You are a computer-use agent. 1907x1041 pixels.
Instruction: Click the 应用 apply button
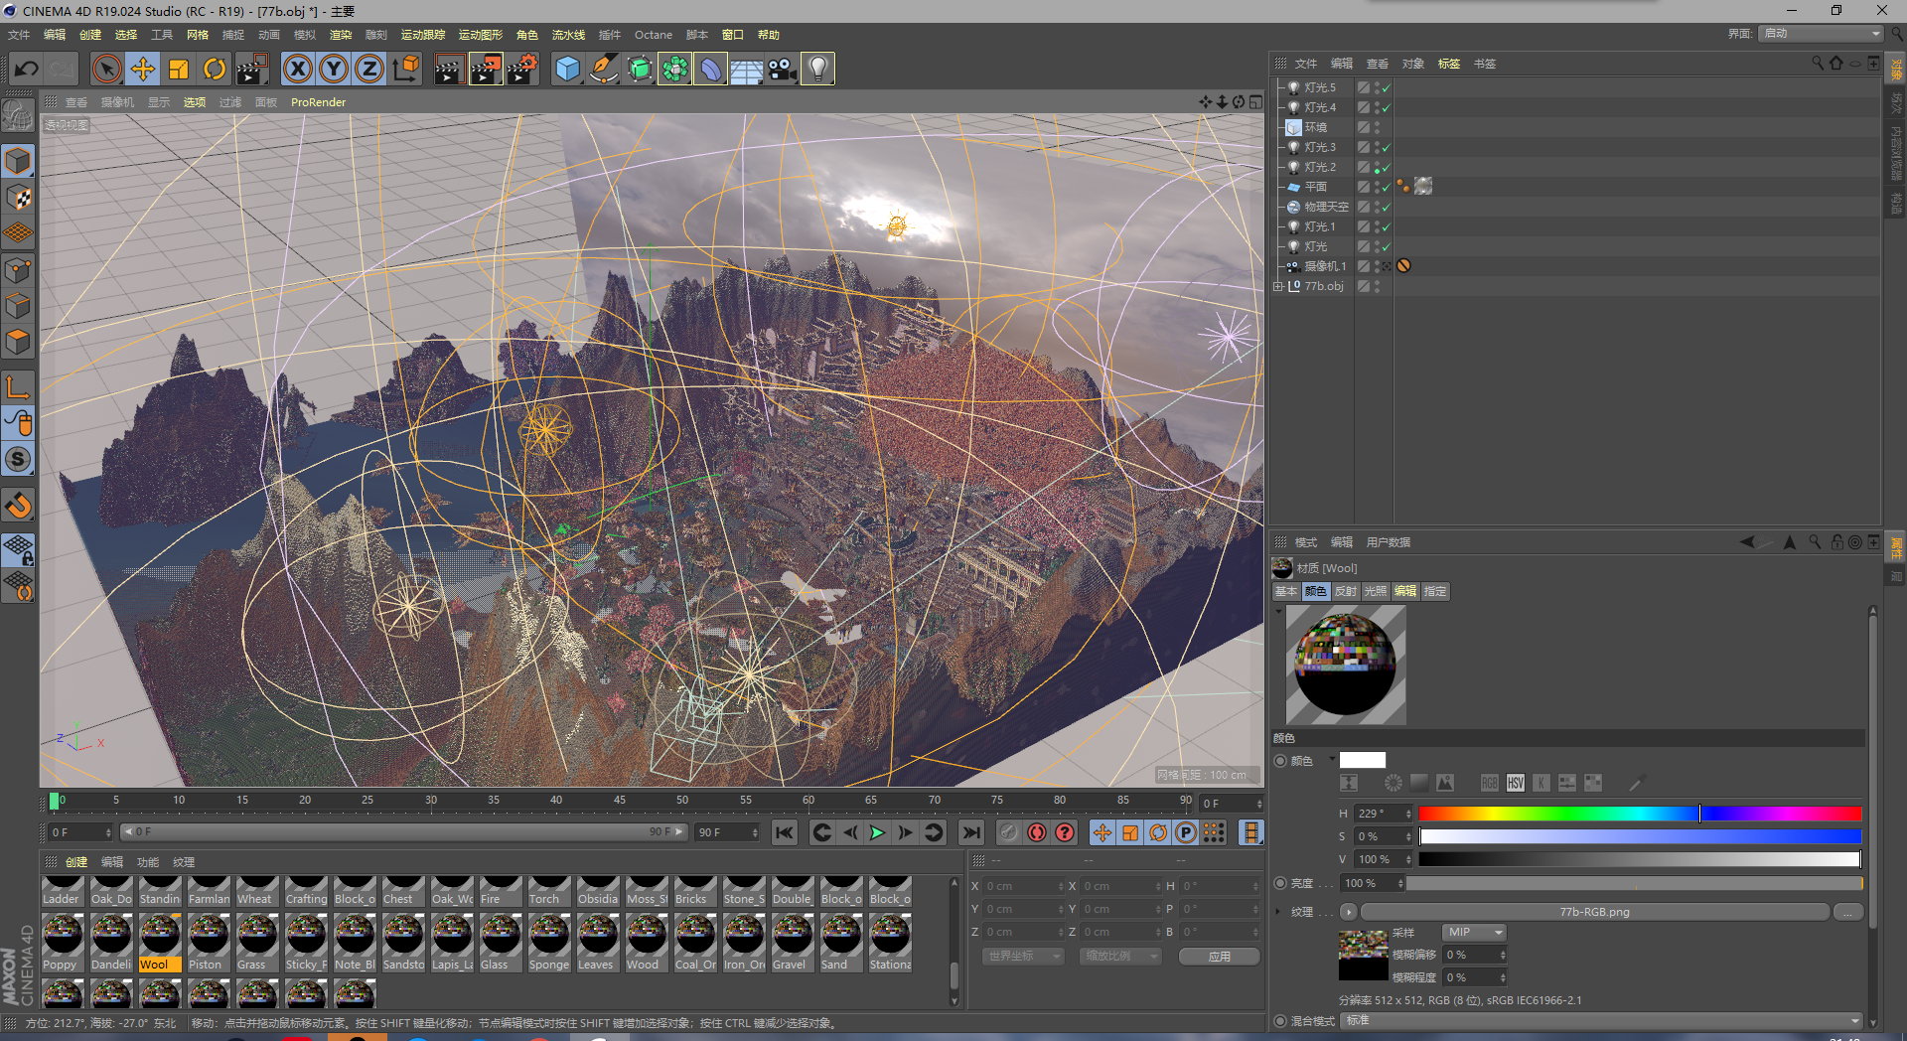(1219, 956)
